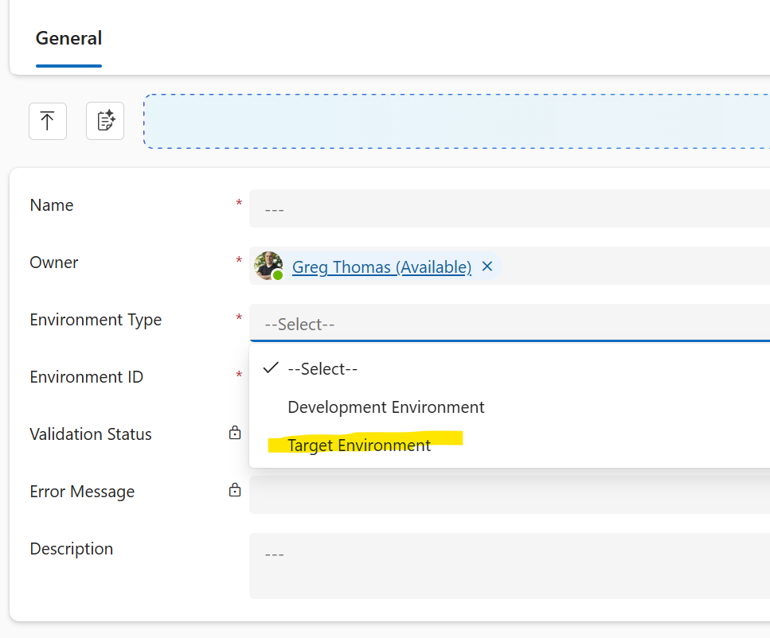This screenshot has height=638, width=770.
Task: Open the Greg Thomas (Available) link
Action: 381,267
